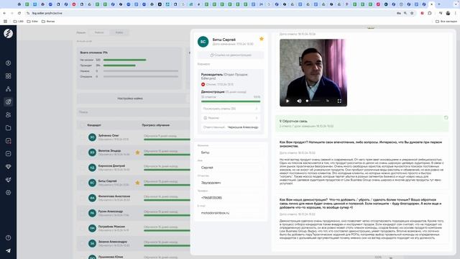Bookmark the page with star icon
The image size is (460, 259).
click(x=412, y=13)
